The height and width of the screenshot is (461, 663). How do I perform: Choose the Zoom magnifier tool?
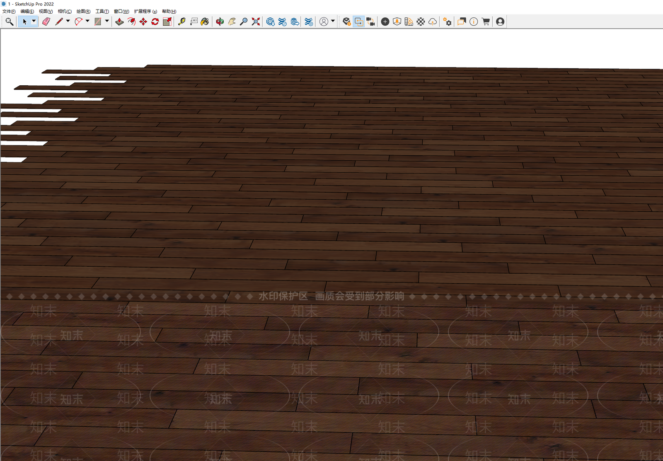click(x=244, y=22)
